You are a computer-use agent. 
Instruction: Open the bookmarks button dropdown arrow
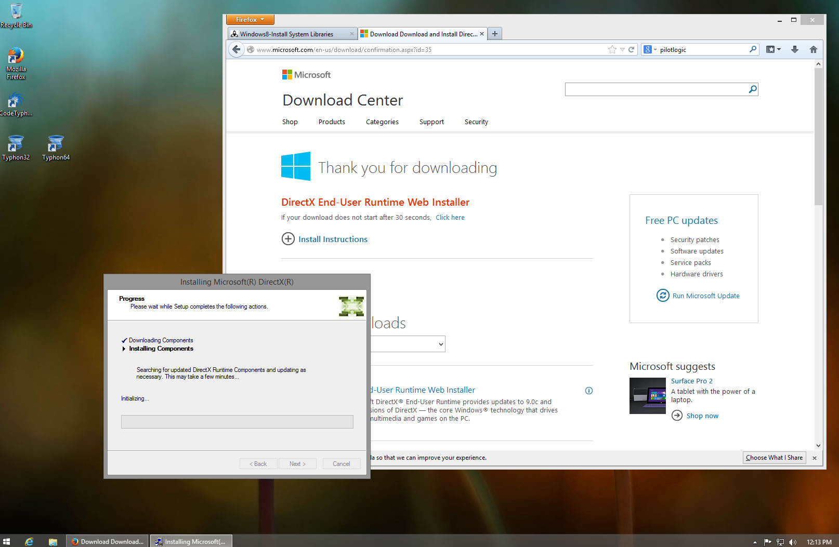(779, 49)
